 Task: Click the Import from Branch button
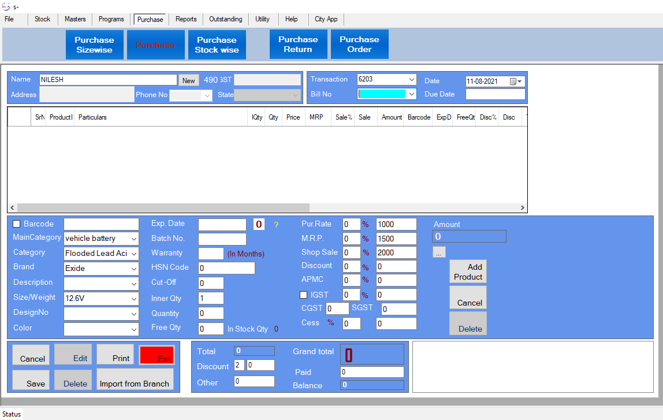[x=135, y=380]
